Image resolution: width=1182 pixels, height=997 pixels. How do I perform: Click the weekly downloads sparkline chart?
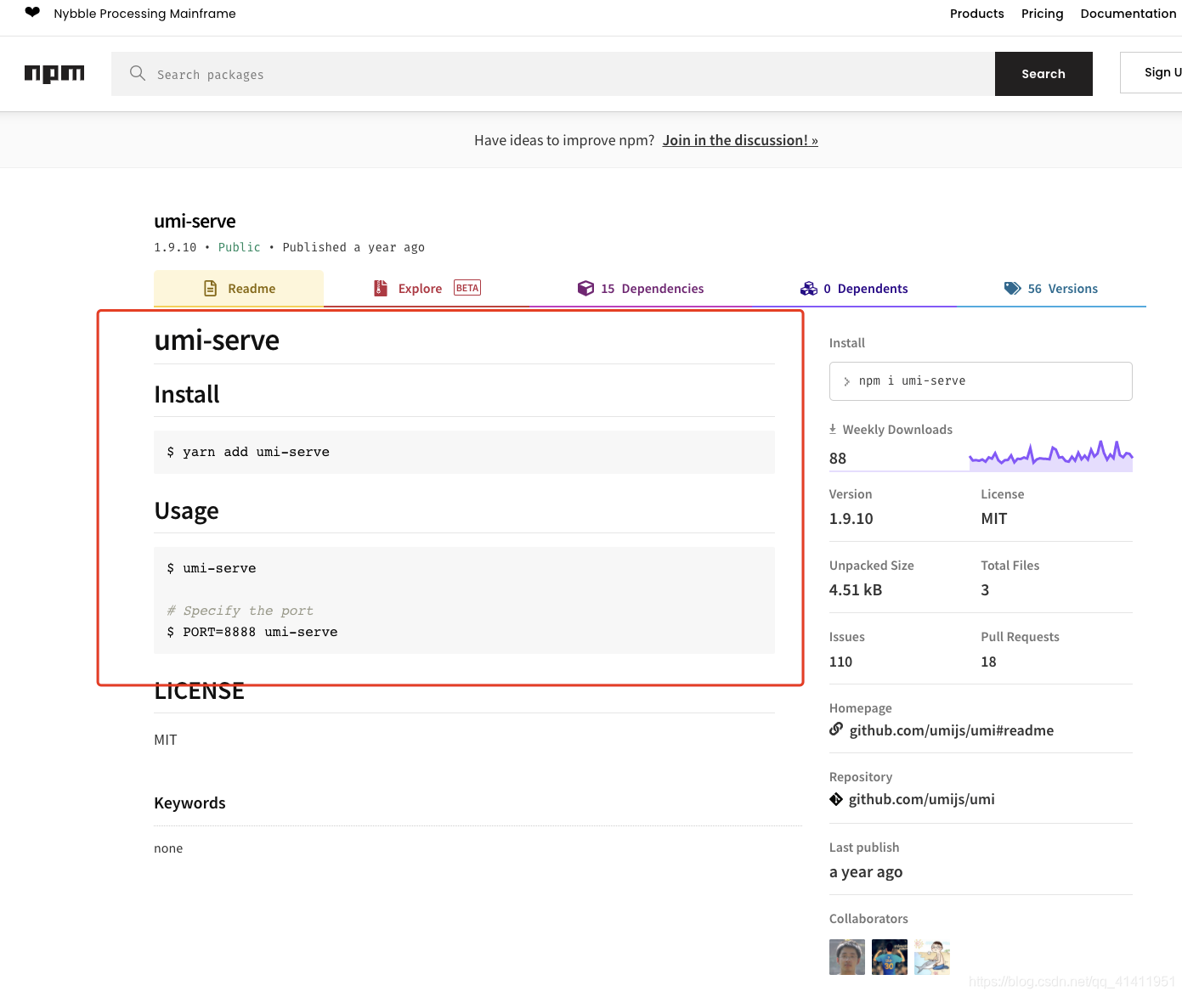[1051, 455]
